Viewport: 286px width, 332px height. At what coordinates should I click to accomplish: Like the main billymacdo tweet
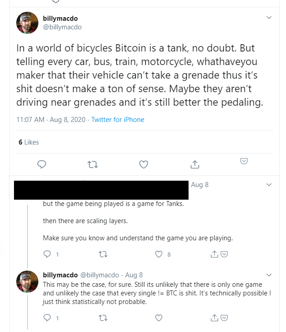point(143,164)
